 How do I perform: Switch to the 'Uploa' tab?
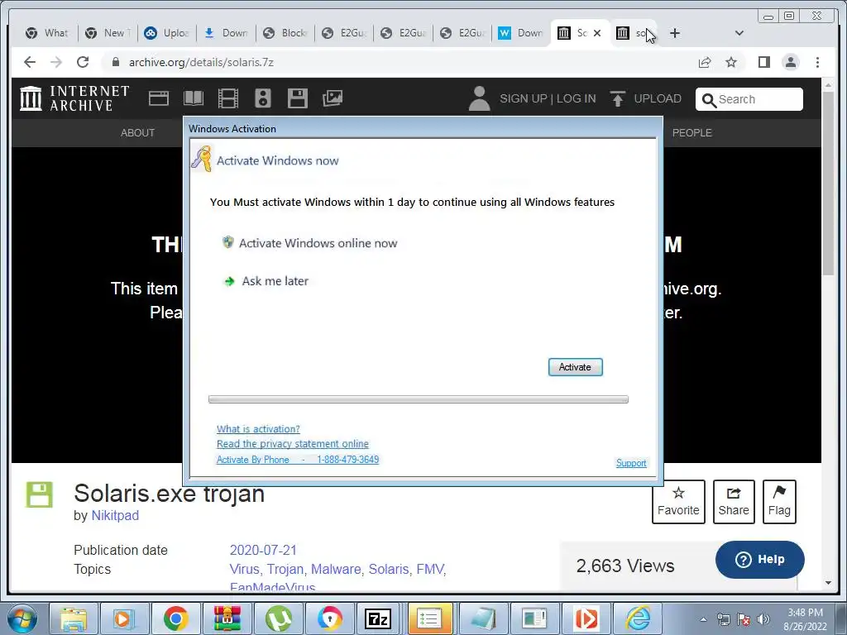pos(167,33)
